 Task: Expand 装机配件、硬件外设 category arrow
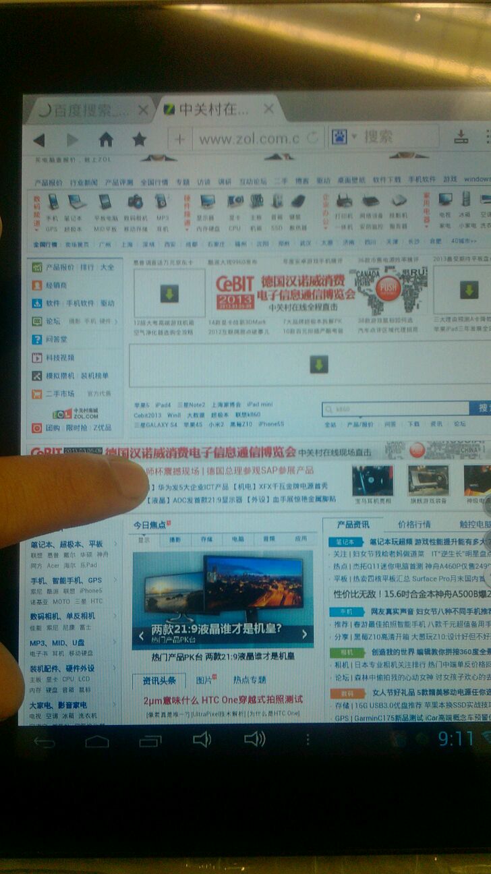pyautogui.click(x=116, y=668)
